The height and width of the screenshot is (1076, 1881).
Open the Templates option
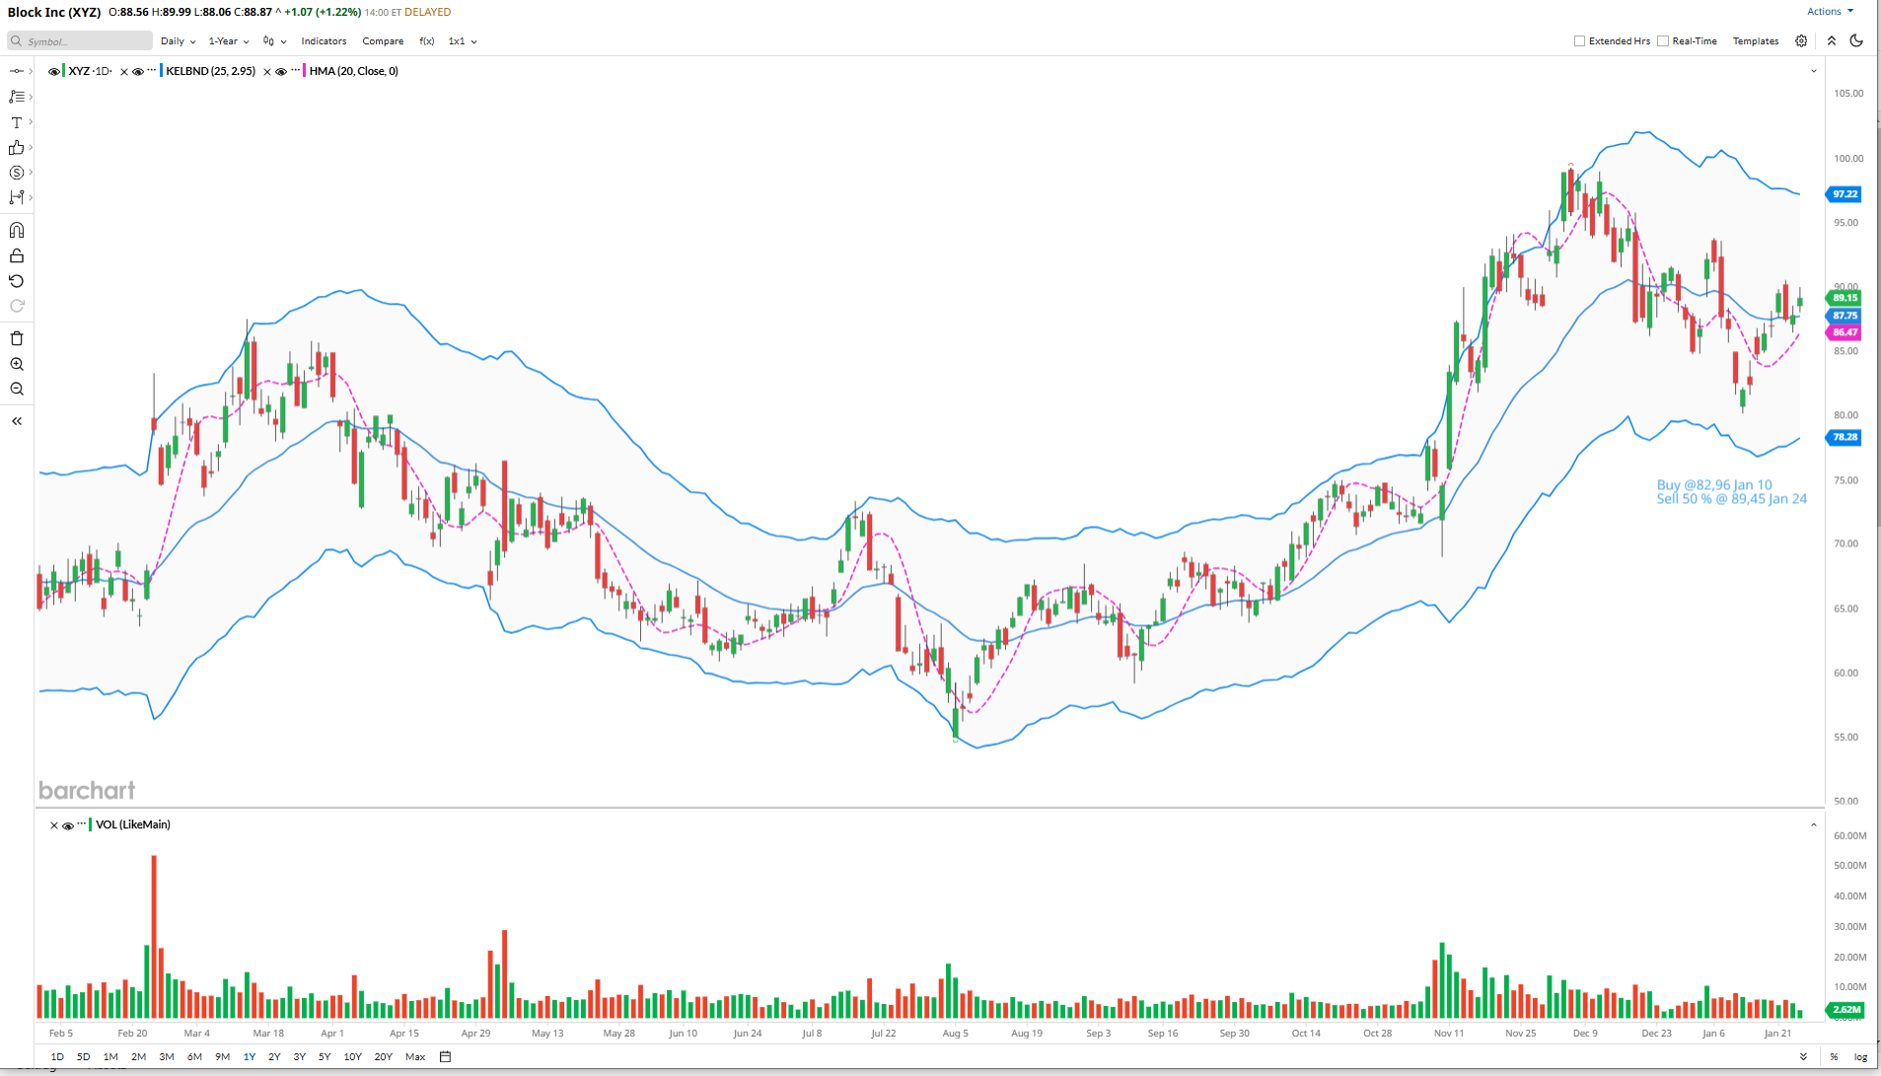1755,41
